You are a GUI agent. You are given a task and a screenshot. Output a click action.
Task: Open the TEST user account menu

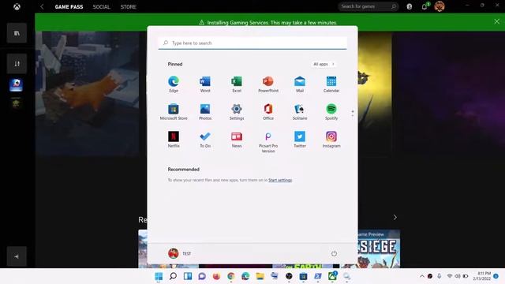[180, 253]
